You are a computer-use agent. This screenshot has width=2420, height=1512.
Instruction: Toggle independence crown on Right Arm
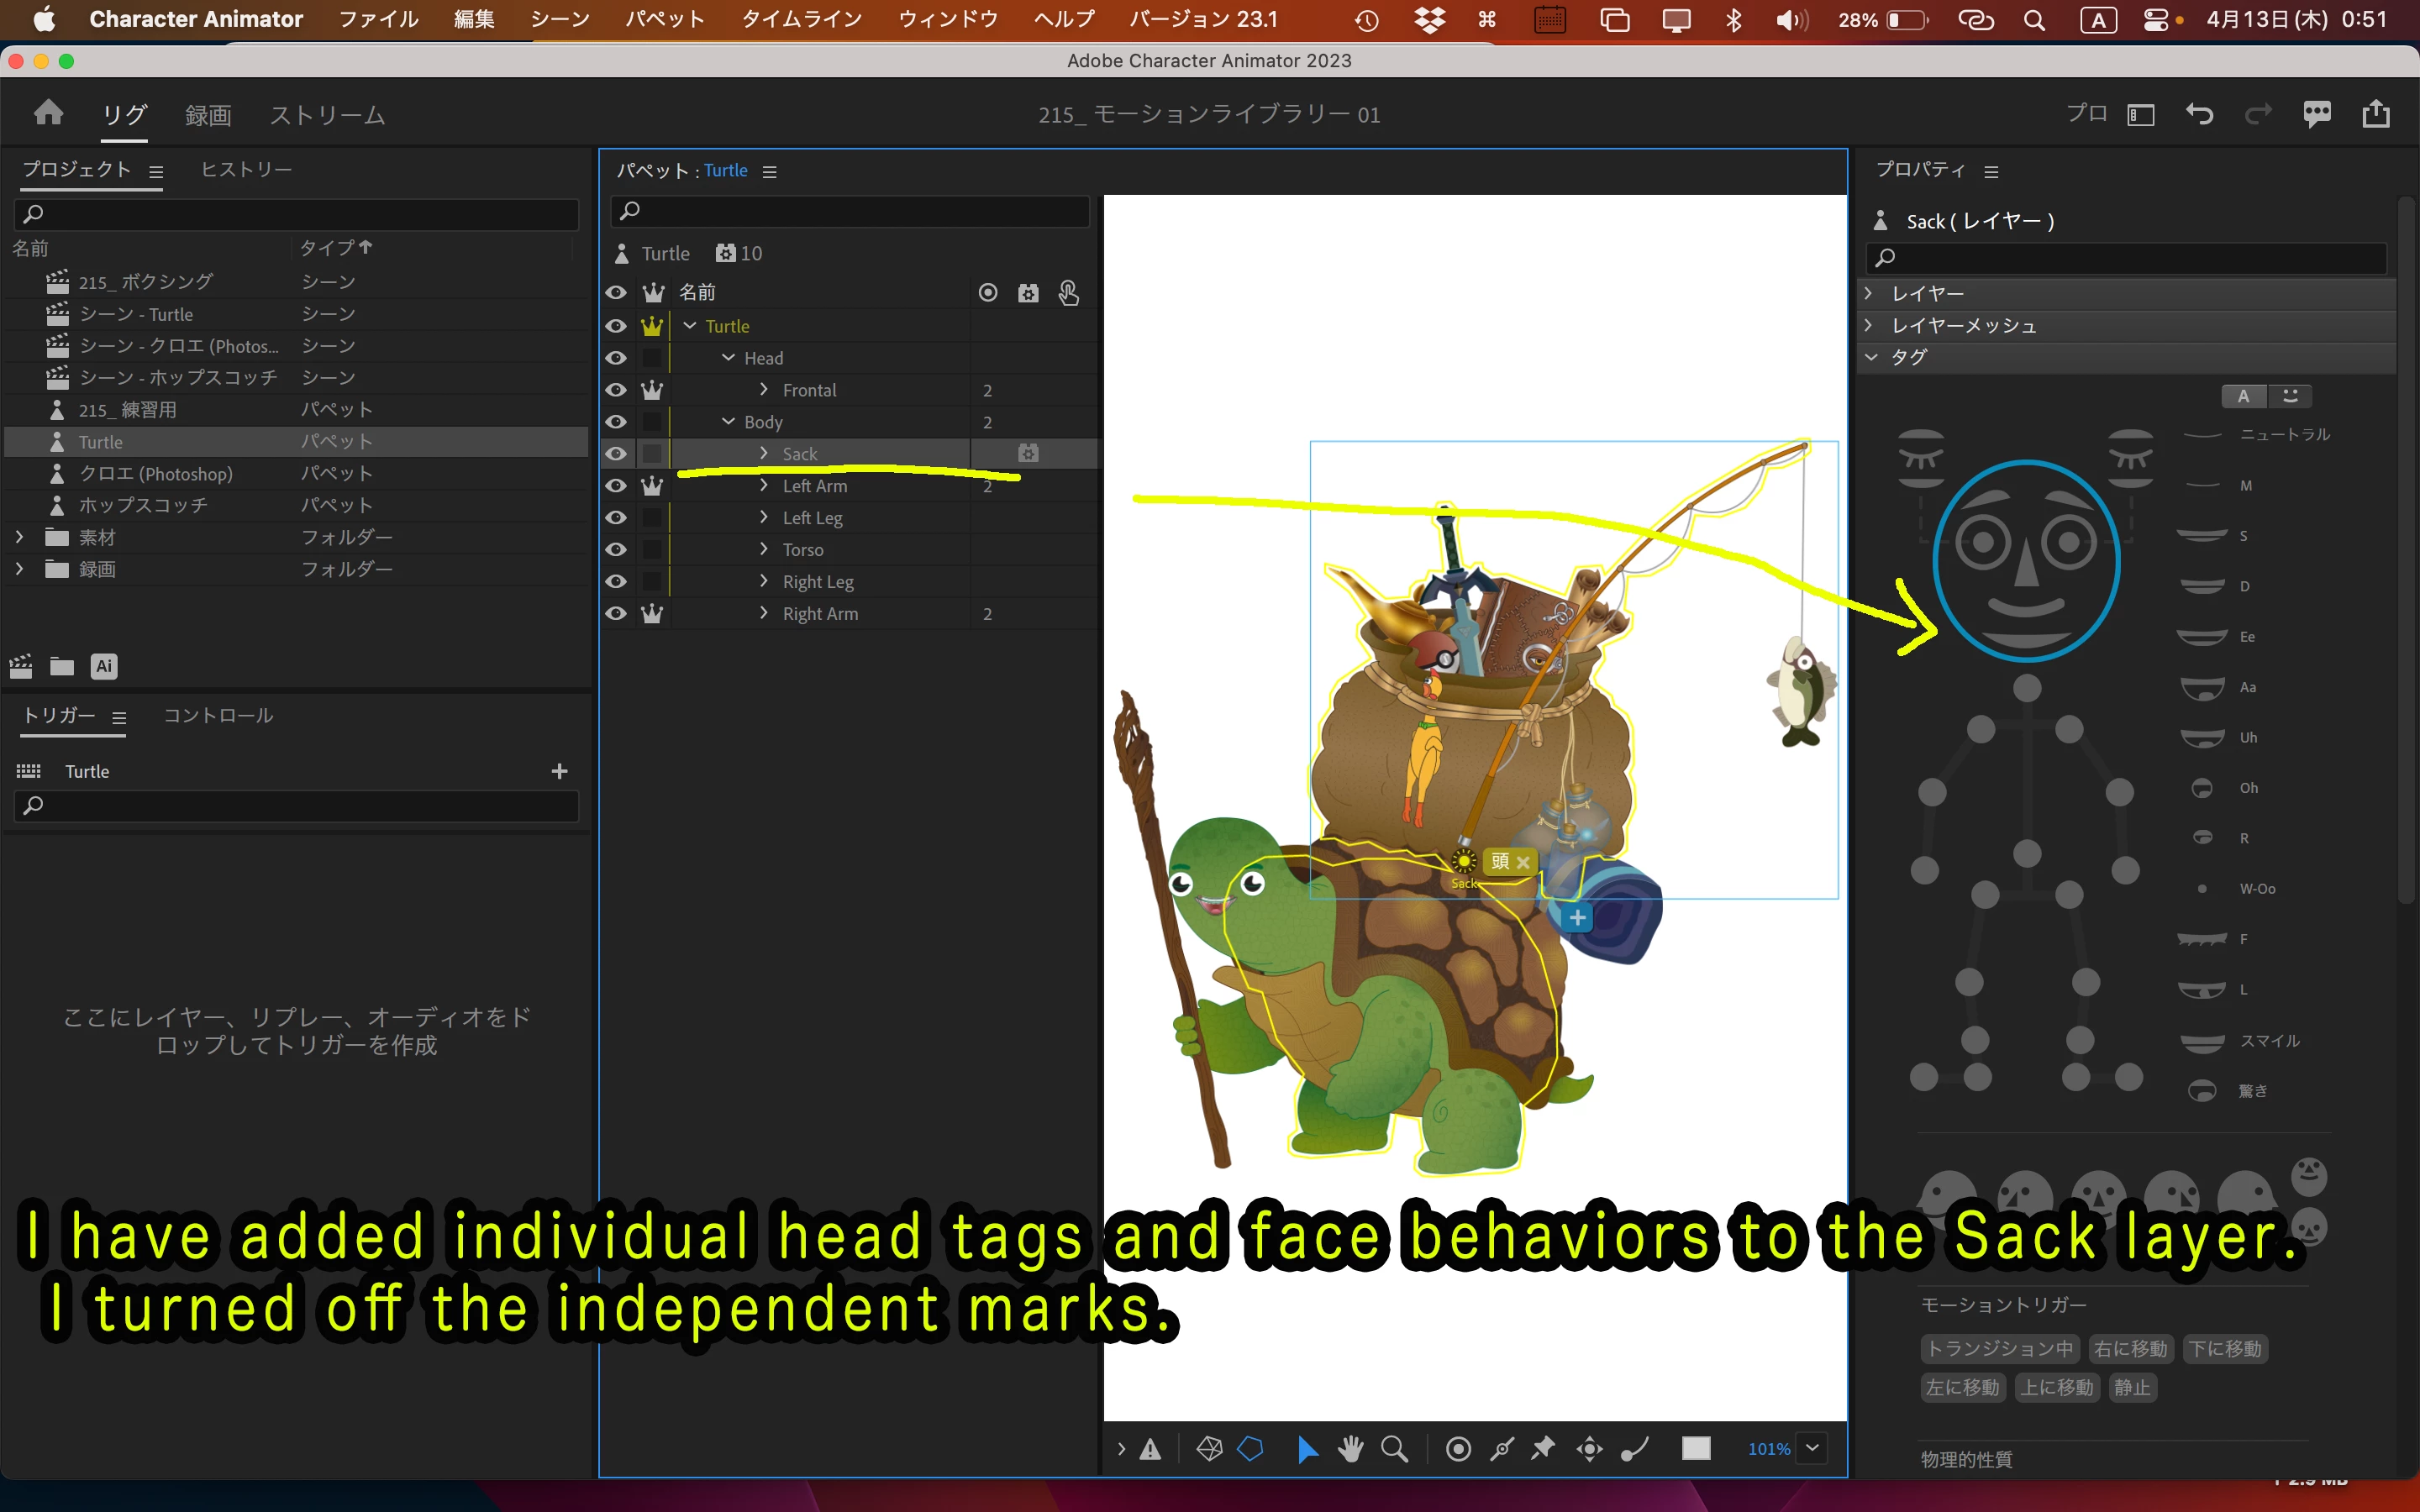click(652, 614)
